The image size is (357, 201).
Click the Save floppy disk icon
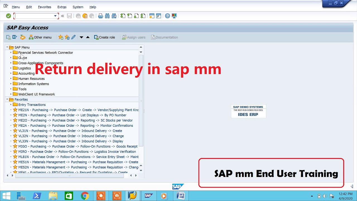coord(69,16)
